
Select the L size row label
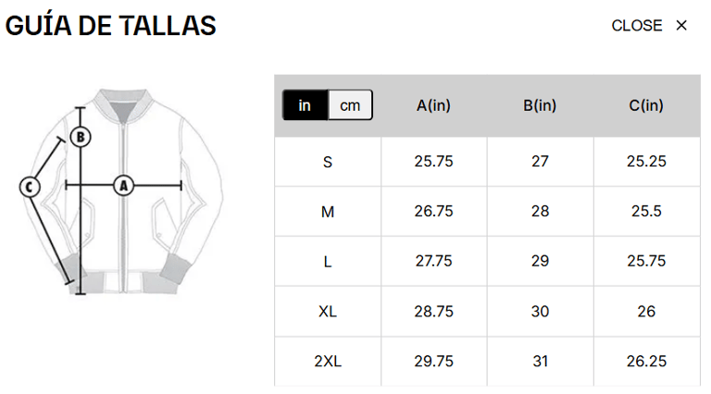point(328,262)
